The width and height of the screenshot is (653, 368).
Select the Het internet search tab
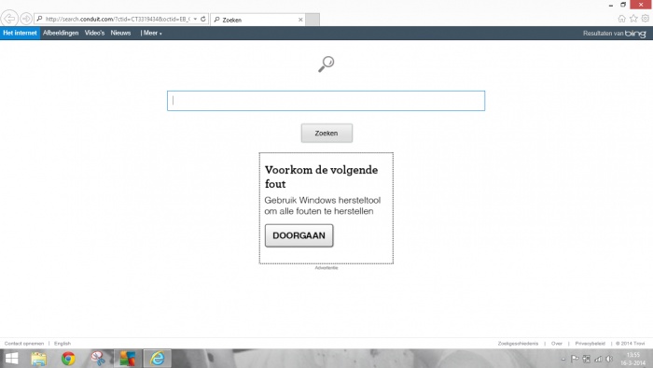(20, 33)
